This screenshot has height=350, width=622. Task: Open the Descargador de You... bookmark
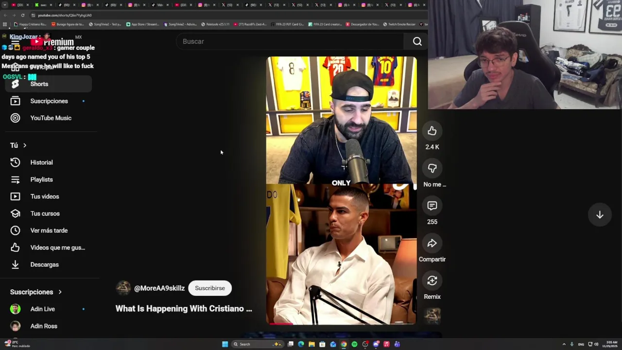tap(363, 24)
